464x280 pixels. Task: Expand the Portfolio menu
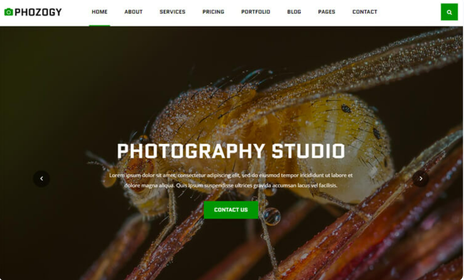(255, 12)
